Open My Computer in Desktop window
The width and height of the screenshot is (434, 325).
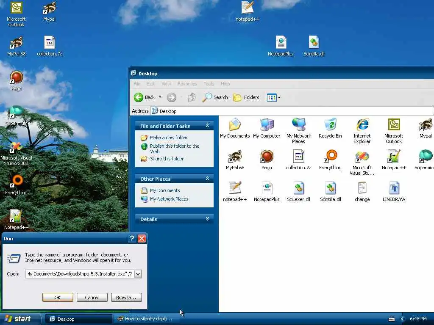pos(267,128)
